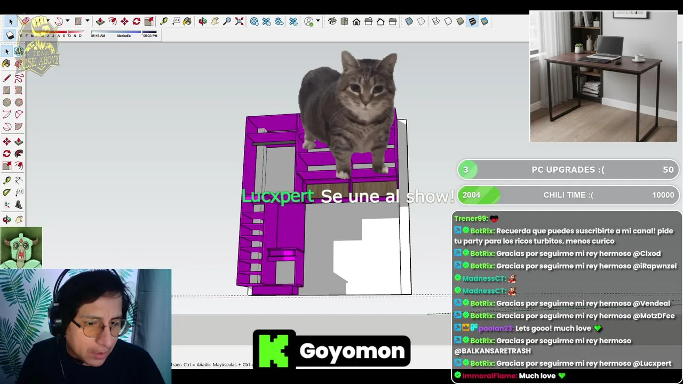Click the account profile icon
Image resolution: width=683 pixels, height=384 pixels.
(309, 21)
